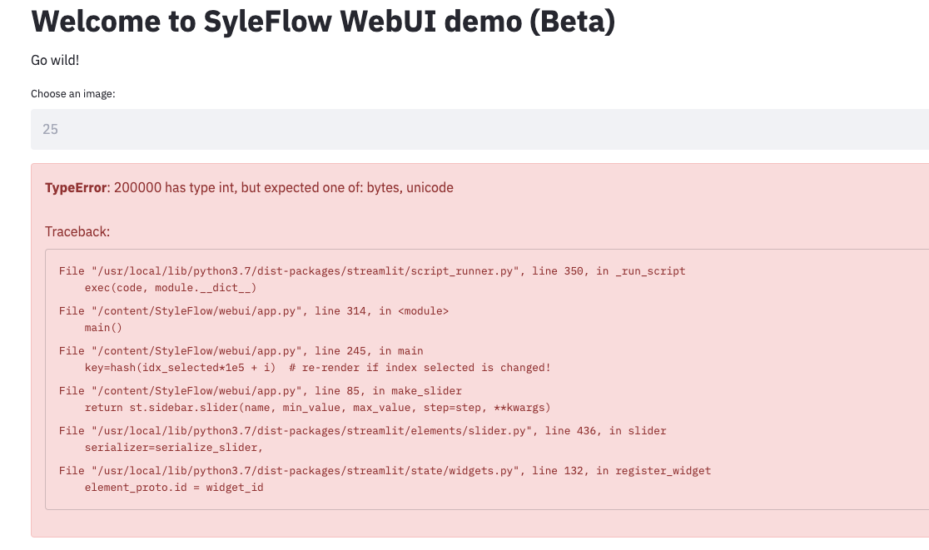Click the element_proto.id = widget_id line
929x550 pixels.
coord(174,488)
